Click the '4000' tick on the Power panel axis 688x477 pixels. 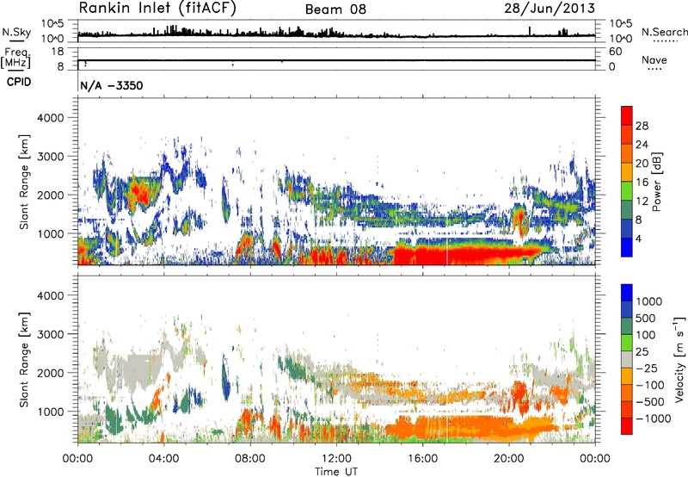point(51,118)
